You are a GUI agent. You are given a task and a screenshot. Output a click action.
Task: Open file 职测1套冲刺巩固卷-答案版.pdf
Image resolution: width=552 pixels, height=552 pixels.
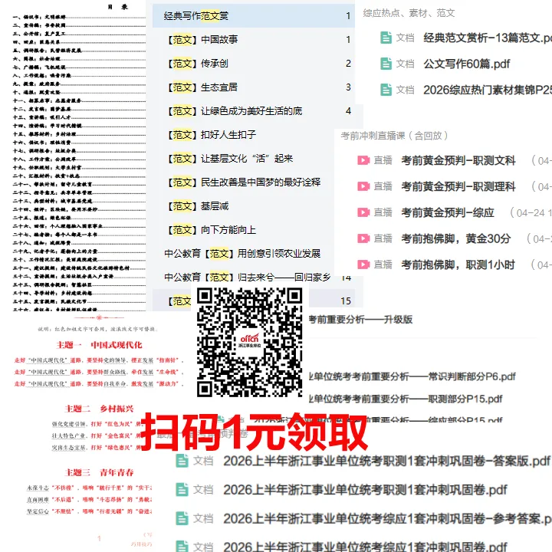click(x=386, y=461)
